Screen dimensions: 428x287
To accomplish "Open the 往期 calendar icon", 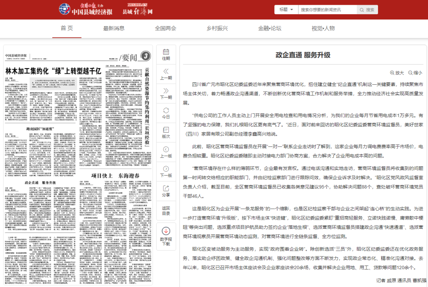I will pos(166,55).
